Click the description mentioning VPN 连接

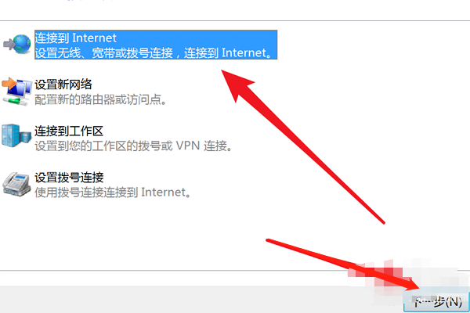point(134,146)
